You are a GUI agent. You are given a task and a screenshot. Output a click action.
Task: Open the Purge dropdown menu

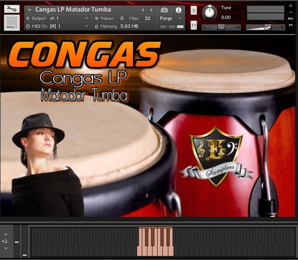coord(171,18)
